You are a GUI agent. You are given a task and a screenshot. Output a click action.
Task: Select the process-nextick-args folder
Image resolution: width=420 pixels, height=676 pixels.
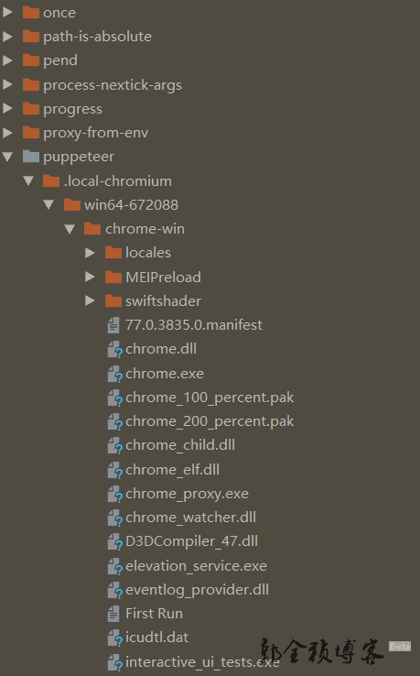click(x=112, y=85)
